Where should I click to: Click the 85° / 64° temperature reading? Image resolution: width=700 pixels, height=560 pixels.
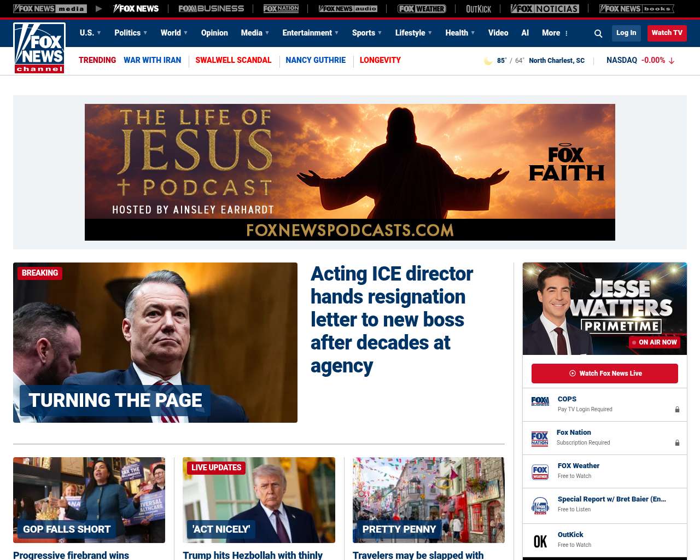click(x=510, y=61)
